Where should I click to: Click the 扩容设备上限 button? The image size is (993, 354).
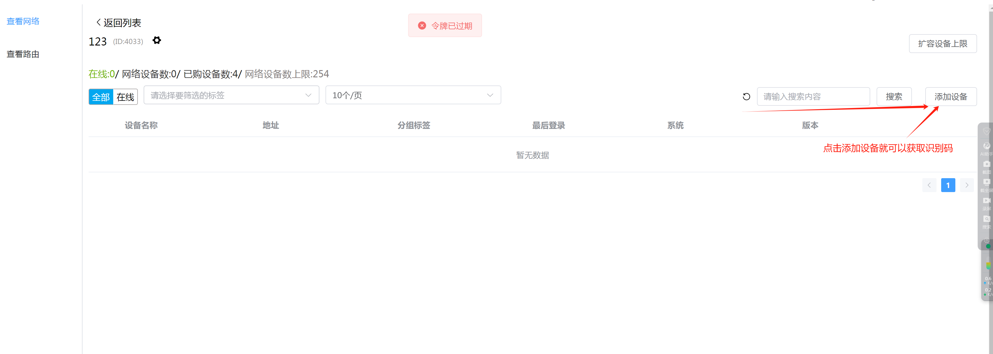pyautogui.click(x=943, y=43)
